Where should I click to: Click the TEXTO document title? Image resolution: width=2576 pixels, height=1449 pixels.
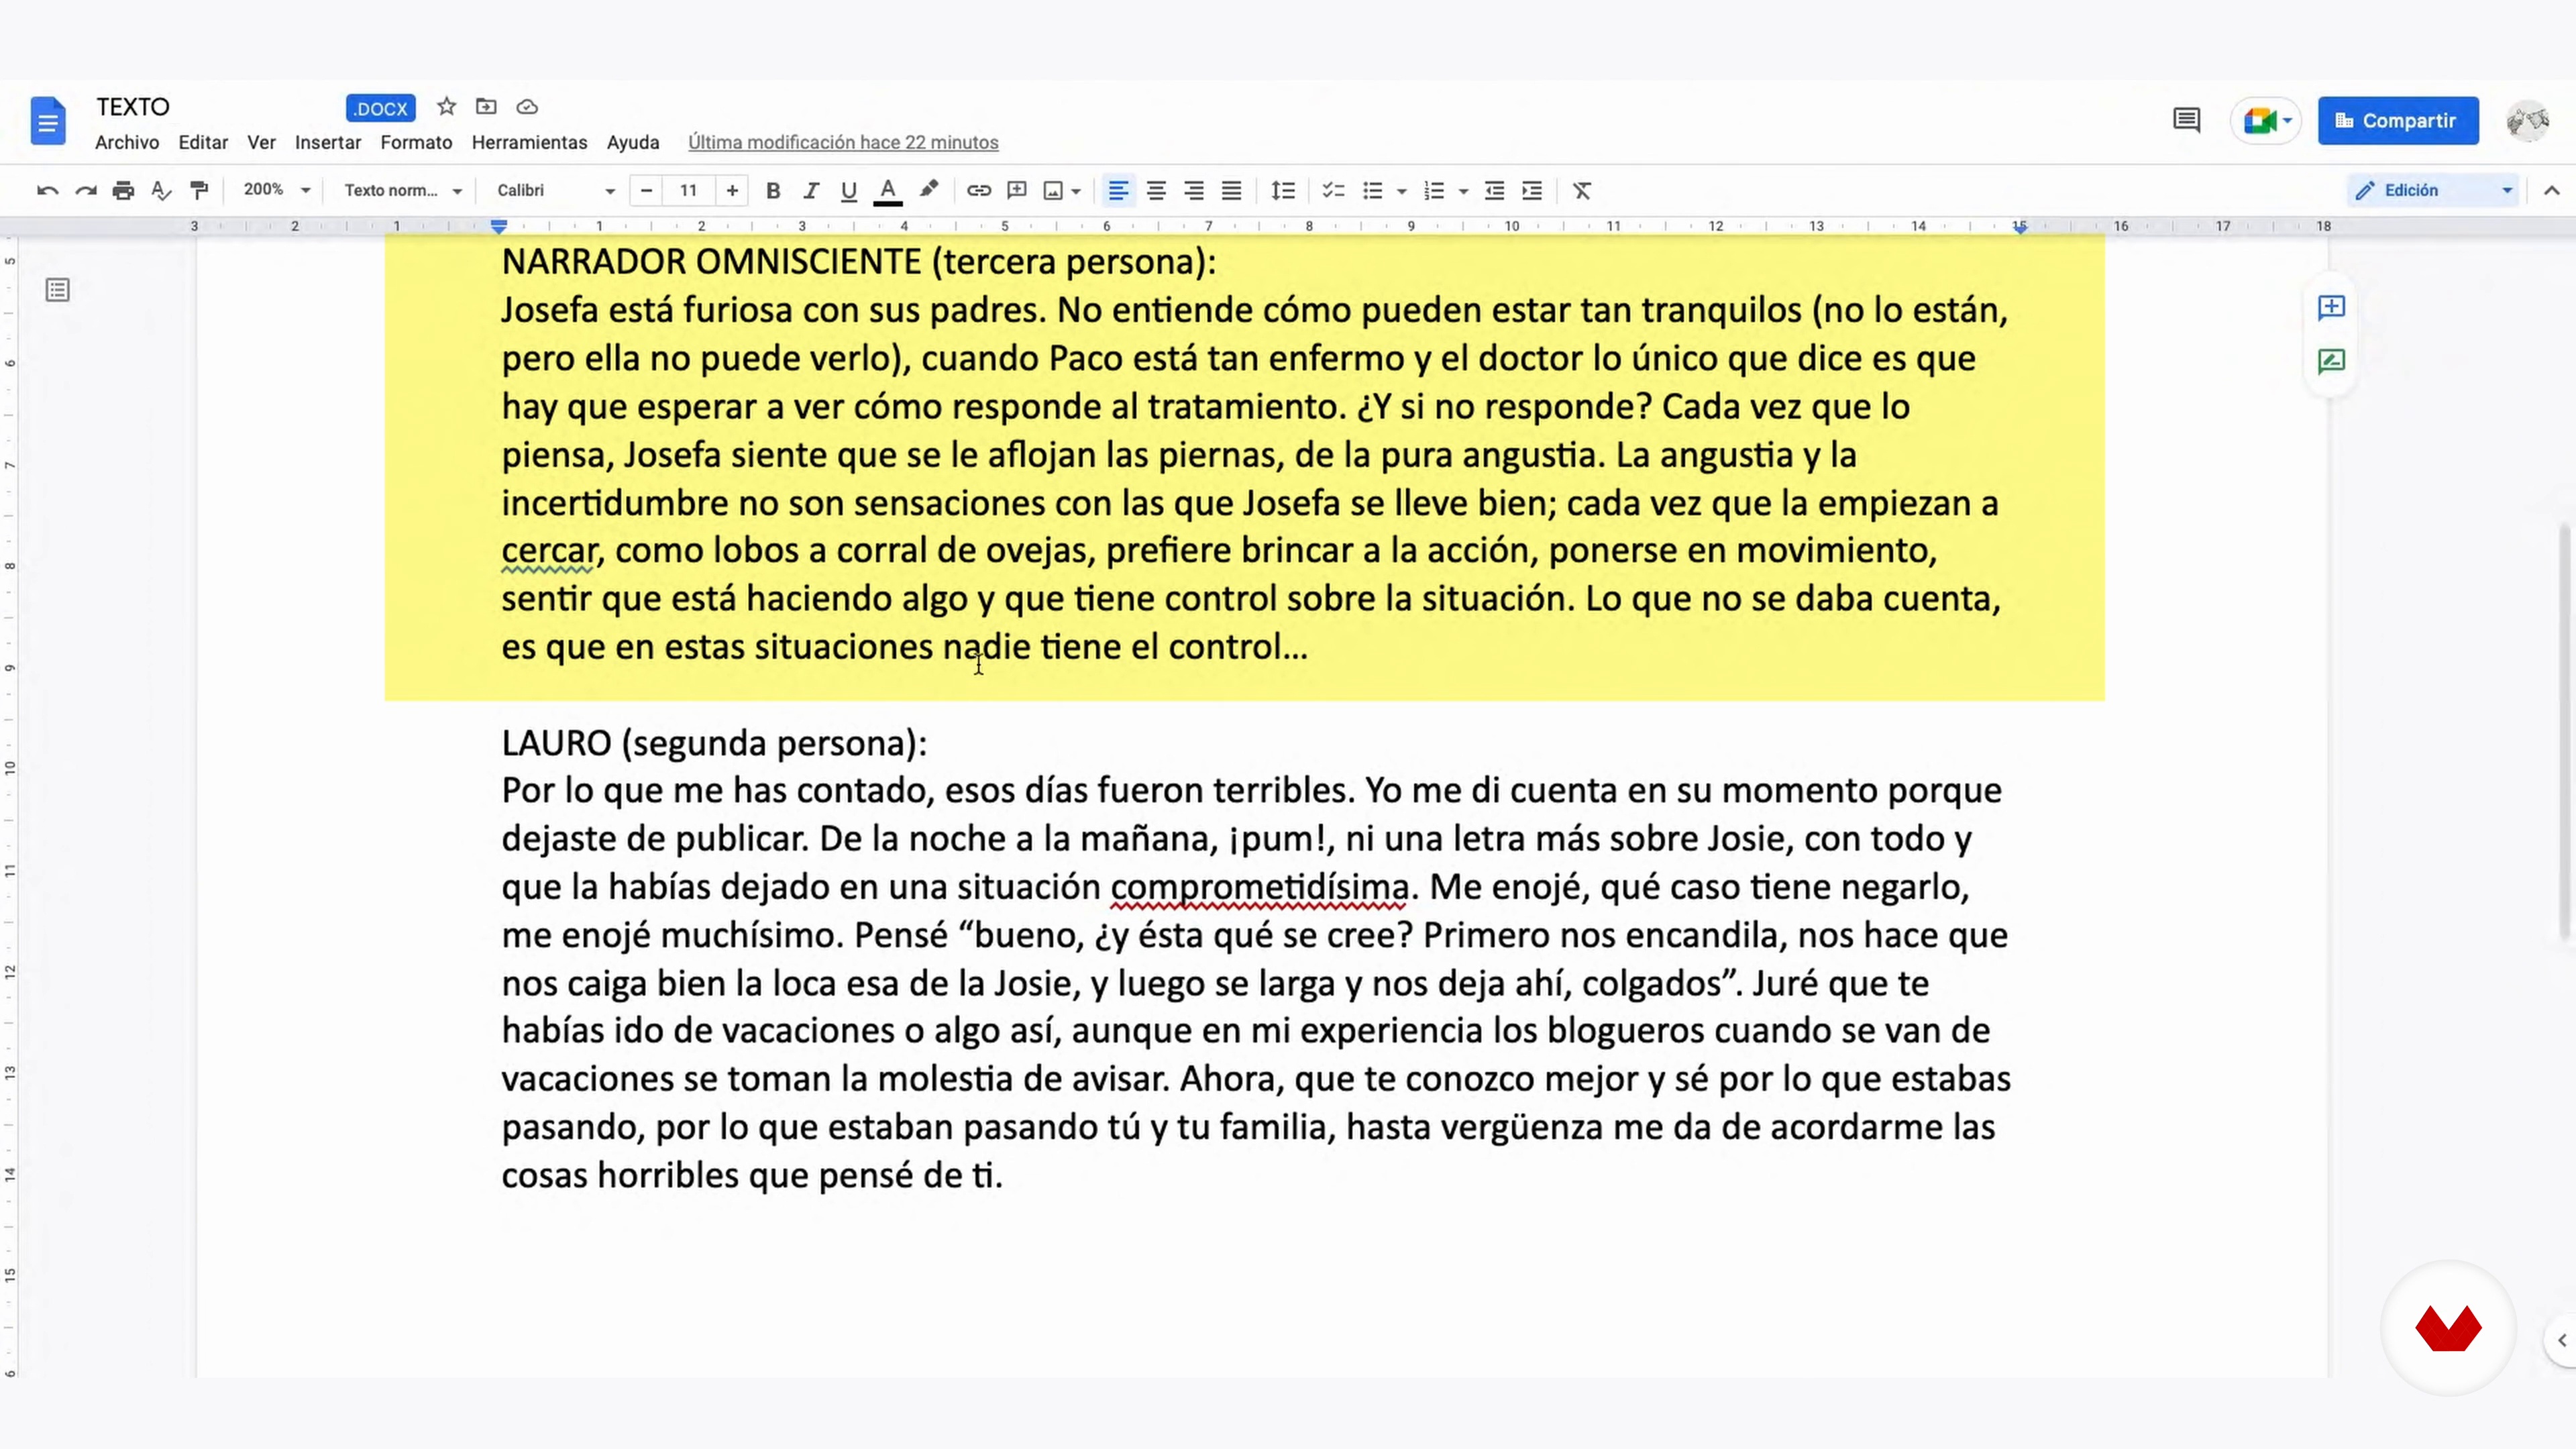tap(133, 107)
